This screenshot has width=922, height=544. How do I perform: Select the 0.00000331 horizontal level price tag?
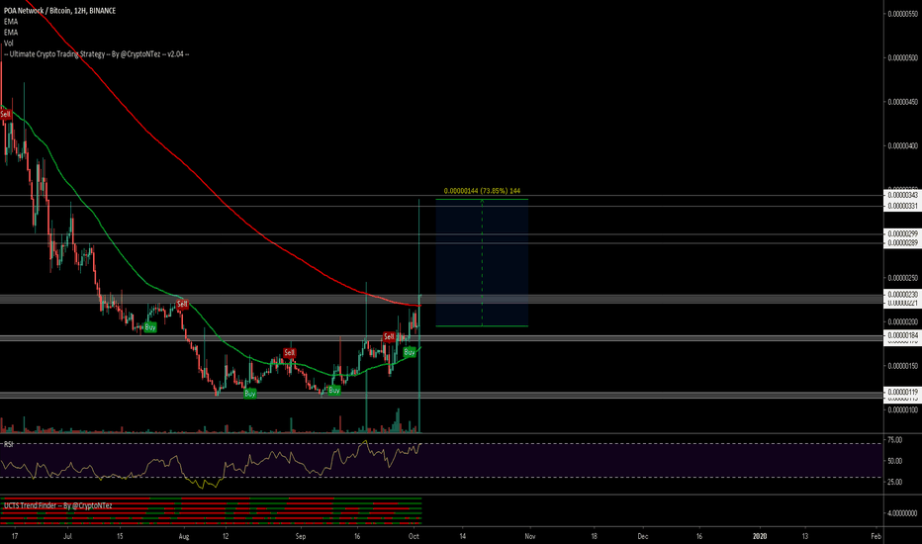902,206
